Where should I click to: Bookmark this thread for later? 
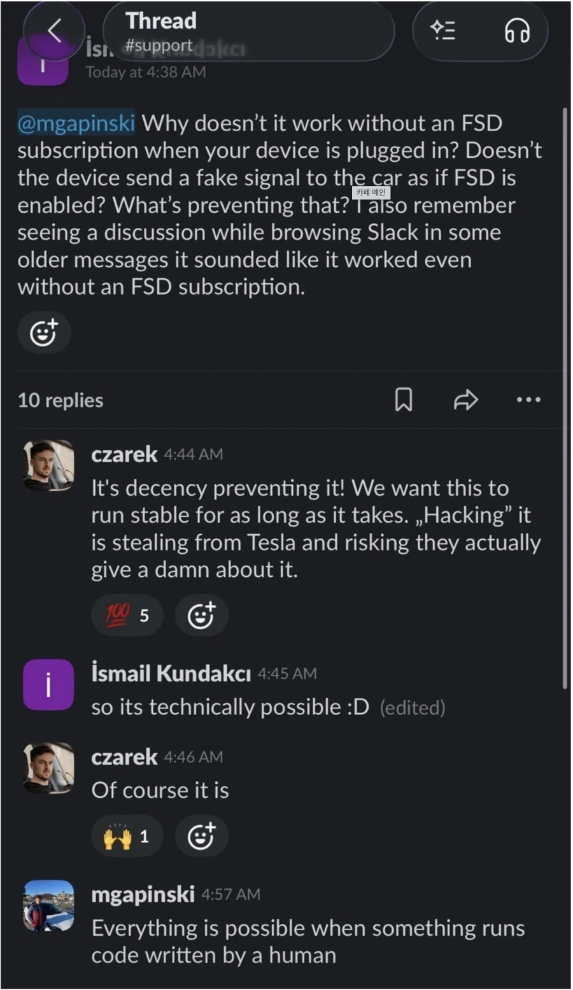(x=404, y=400)
